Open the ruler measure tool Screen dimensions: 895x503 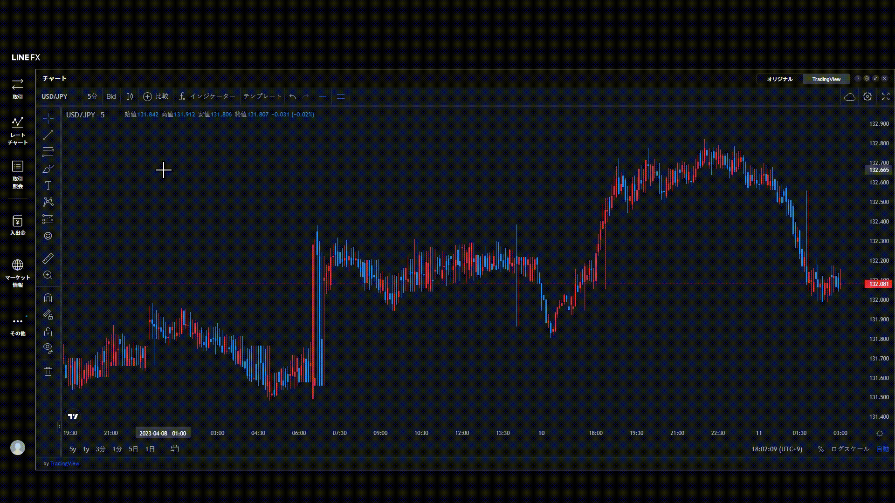point(48,258)
